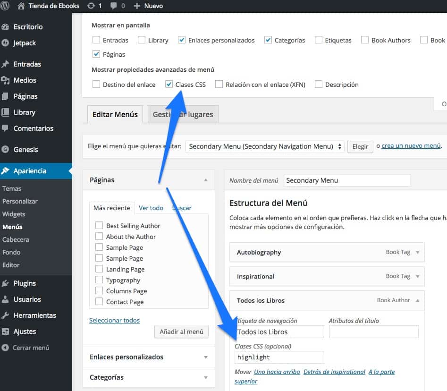Open Plugins from the sidebar icon
This screenshot has height=391, width=447.
(5, 283)
